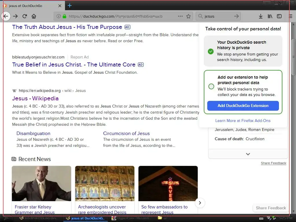Submit search with the search-bar arrow
296x222 pixels.
pyautogui.click(x=236, y=16)
